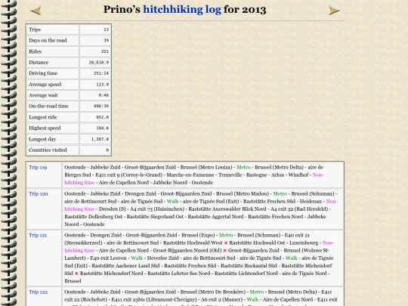Click the red X before Raststätte Michendorf Nord
Viewport: 408px width, 306px height.
76,274
